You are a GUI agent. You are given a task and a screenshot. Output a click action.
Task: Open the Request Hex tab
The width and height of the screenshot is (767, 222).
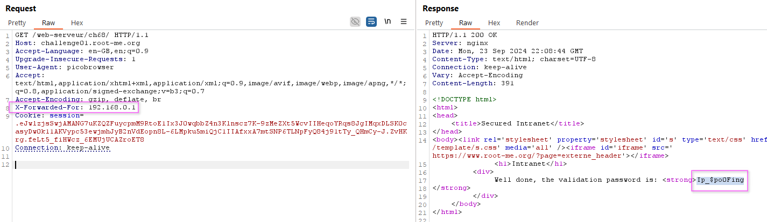click(x=77, y=23)
